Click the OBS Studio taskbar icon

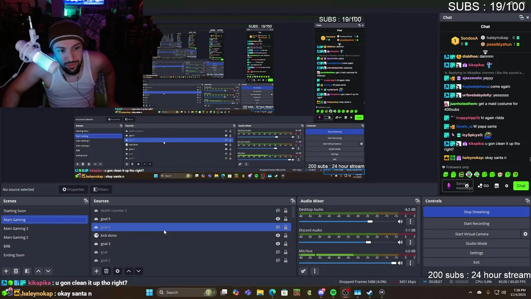click(346, 292)
